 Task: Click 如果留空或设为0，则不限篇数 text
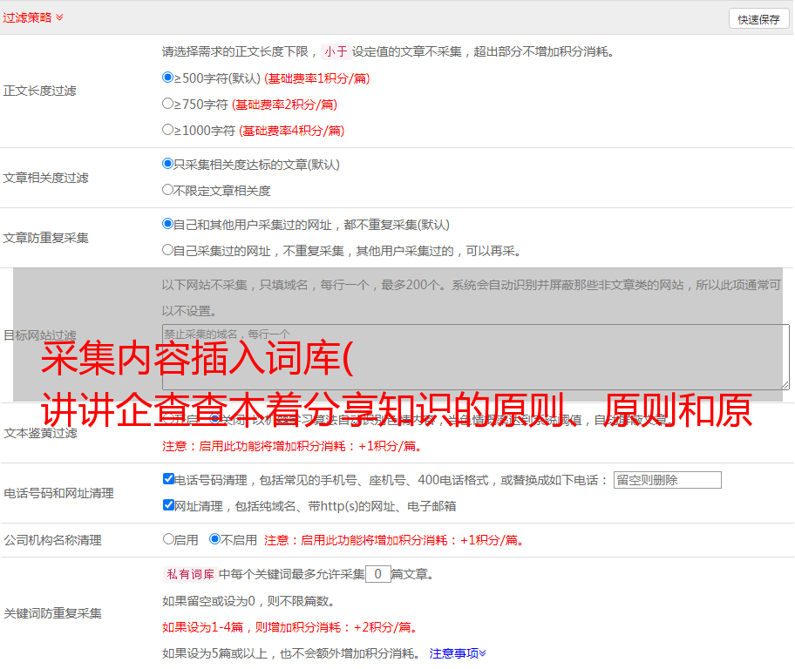click(x=248, y=601)
